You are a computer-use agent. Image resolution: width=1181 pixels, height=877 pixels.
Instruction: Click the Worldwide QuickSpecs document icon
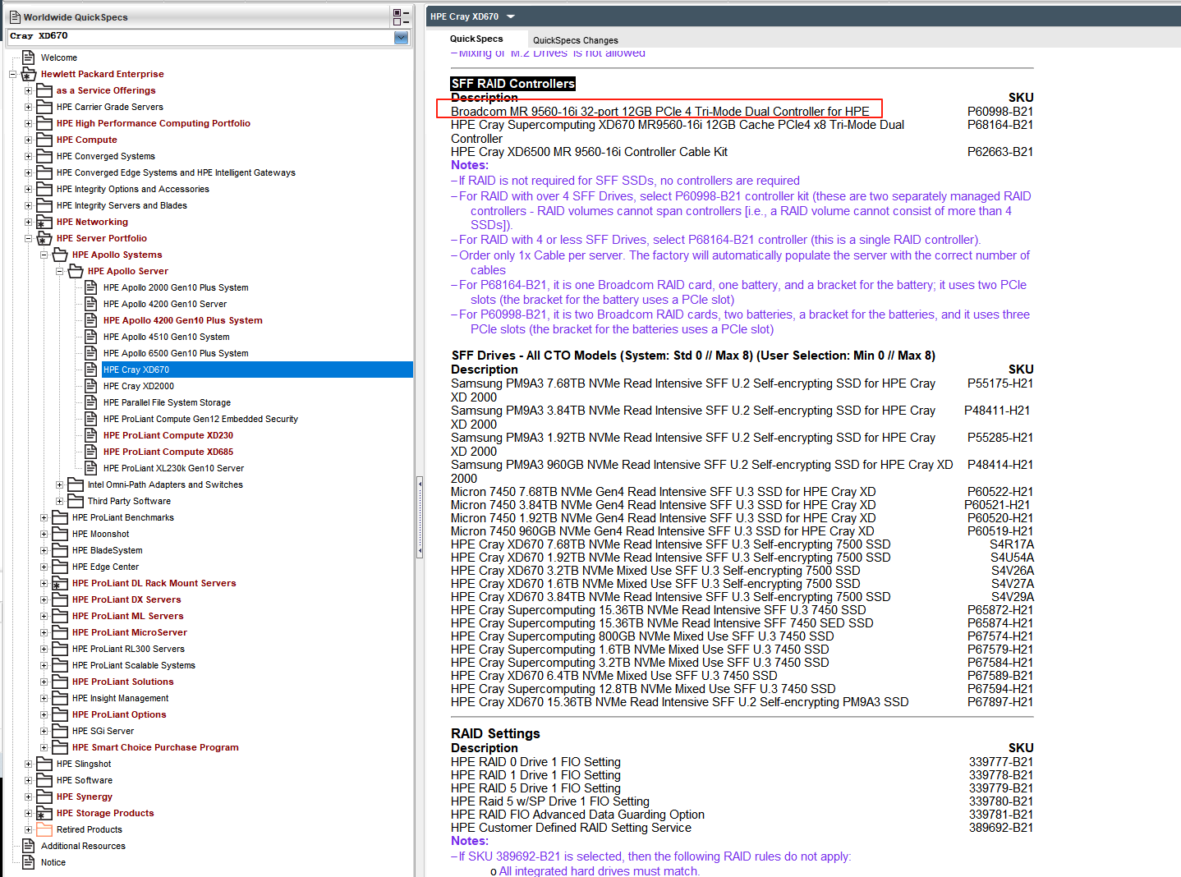(x=15, y=16)
